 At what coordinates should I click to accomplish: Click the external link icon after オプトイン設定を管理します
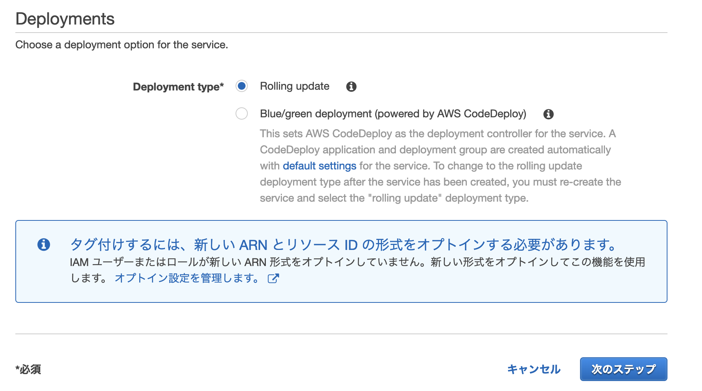click(x=273, y=278)
